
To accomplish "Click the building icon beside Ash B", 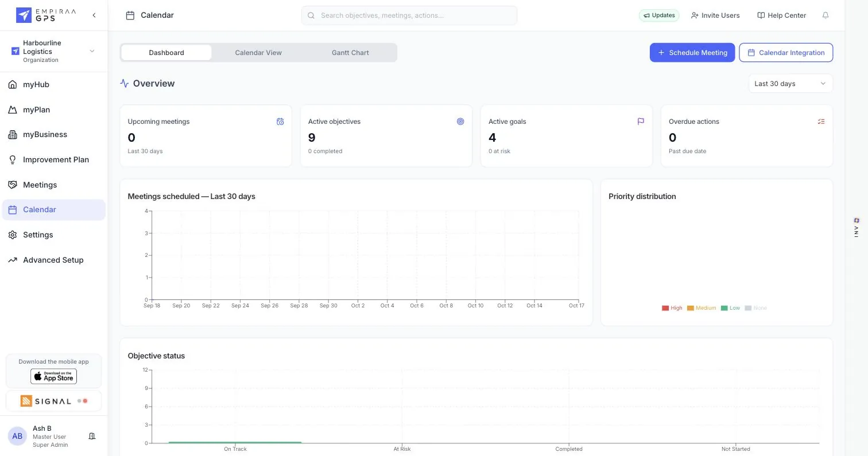I will (x=92, y=436).
